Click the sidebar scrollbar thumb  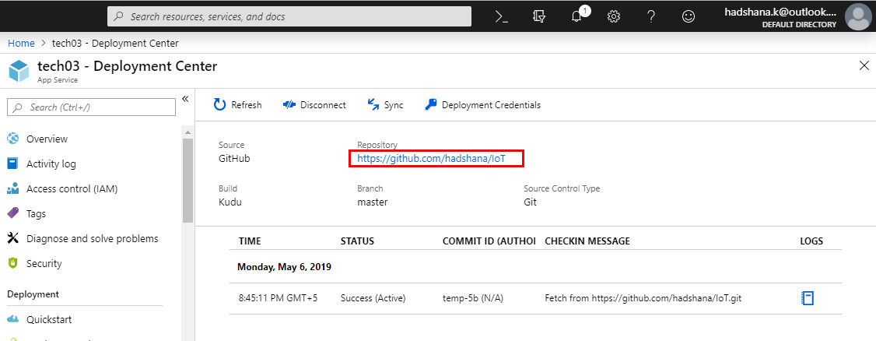[187, 181]
